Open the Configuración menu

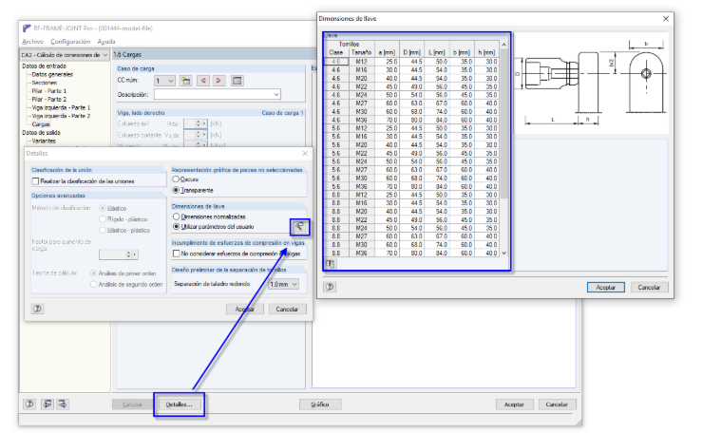pyautogui.click(x=70, y=42)
